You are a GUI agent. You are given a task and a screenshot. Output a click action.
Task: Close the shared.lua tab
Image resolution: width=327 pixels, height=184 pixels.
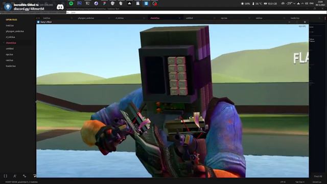pyautogui.click(x=179, y=18)
